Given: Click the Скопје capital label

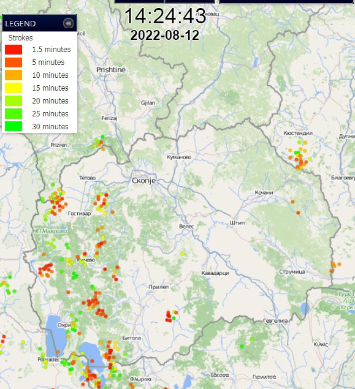Looking at the screenshot, I should tap(144, 181).
